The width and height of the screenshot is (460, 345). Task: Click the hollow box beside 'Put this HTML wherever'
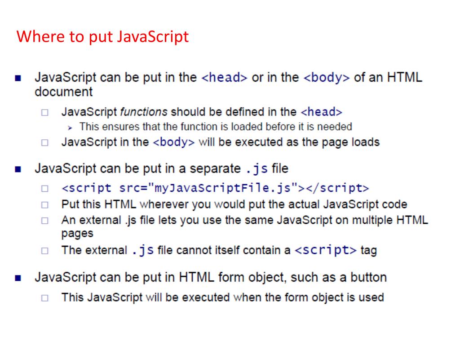tap(44, 205)
